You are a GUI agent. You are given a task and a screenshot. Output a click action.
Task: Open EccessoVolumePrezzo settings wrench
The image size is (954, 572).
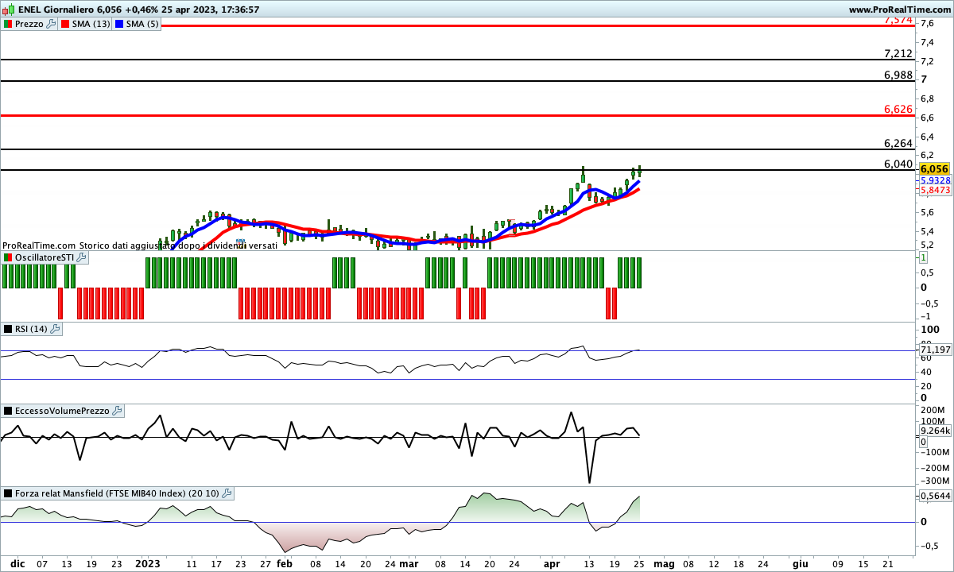(118, 411)
